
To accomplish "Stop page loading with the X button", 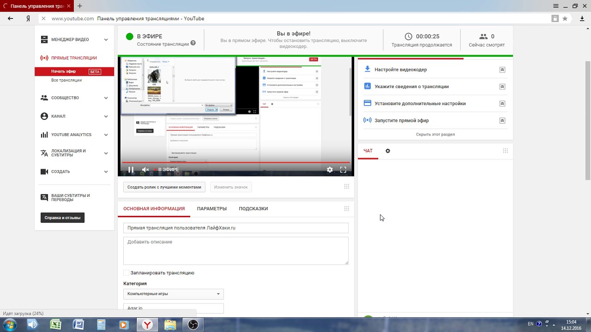I will click(x=43, y=18).
